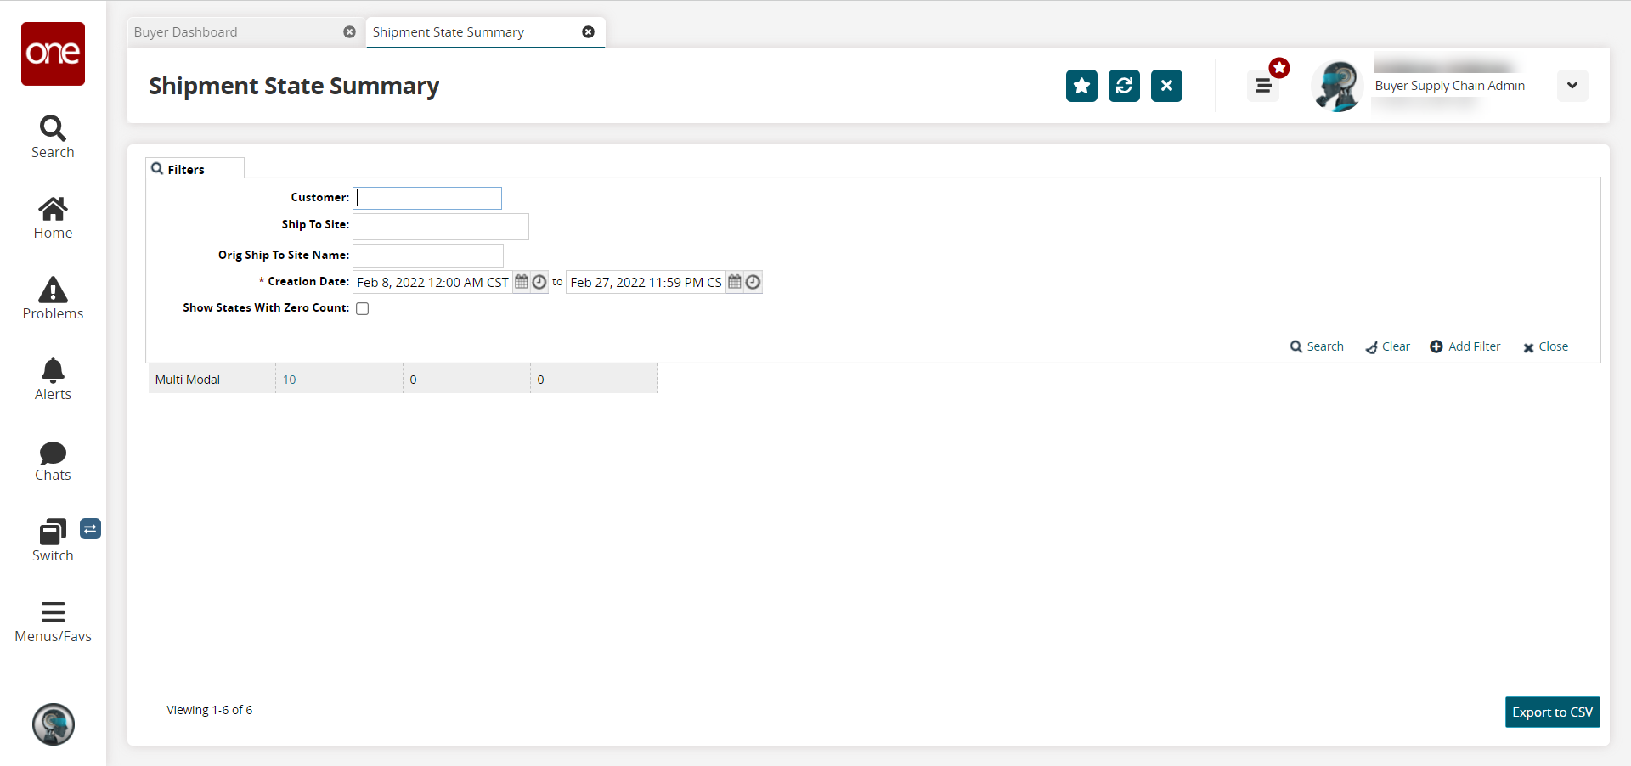Go to Home in sidebar

point(53,218)
